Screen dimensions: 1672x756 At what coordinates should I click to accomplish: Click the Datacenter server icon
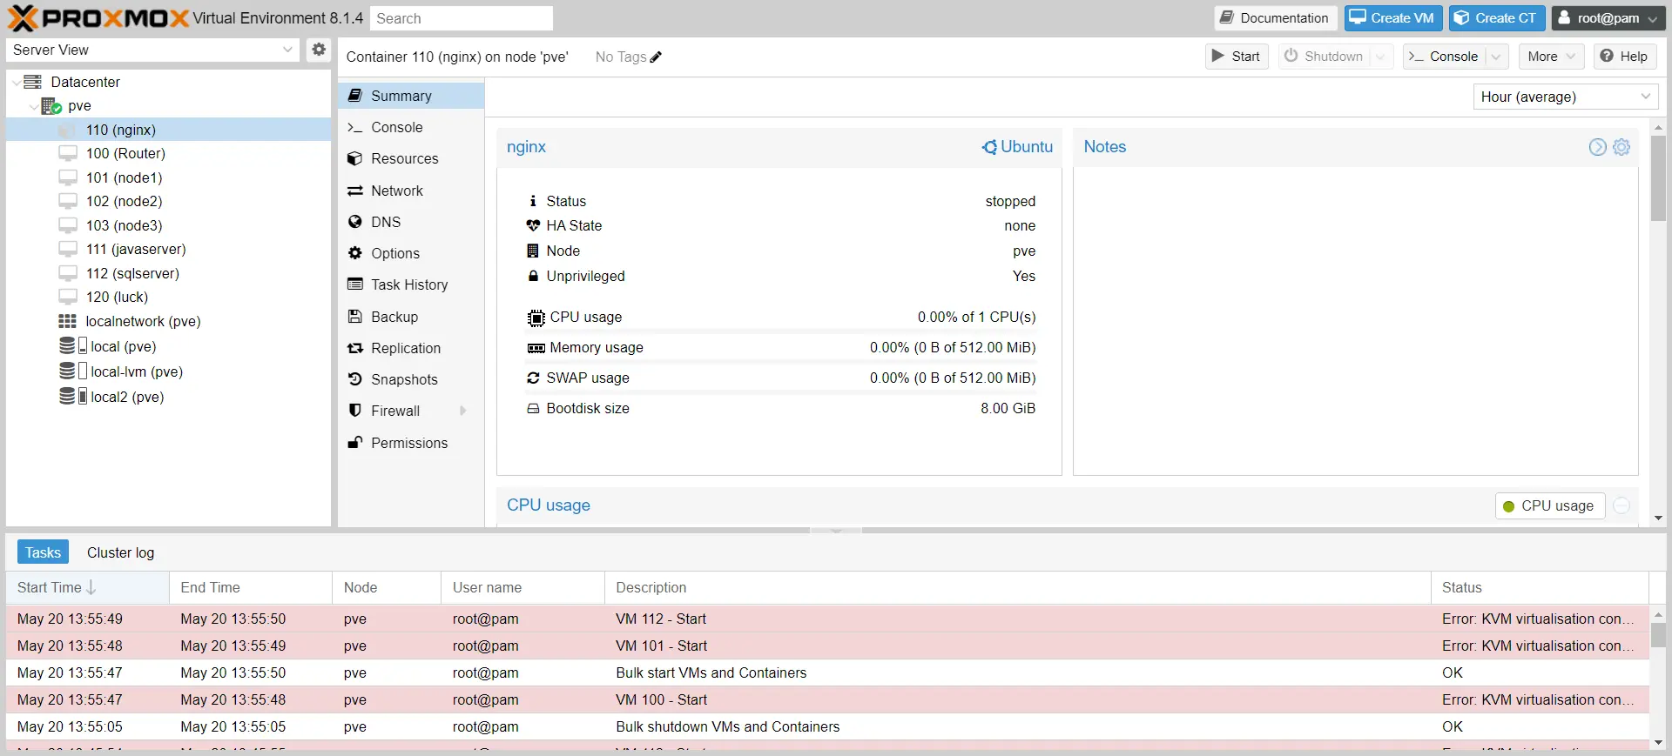tap(33, 82)
